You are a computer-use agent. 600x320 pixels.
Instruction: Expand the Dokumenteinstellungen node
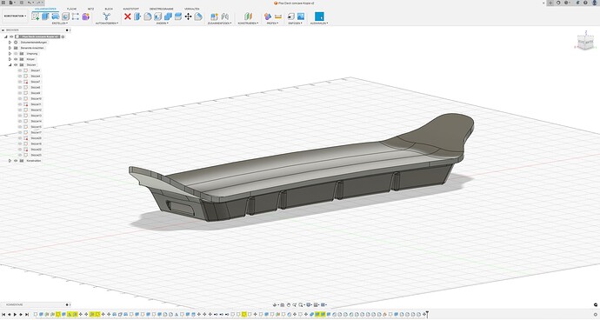[x=10, y=43]
